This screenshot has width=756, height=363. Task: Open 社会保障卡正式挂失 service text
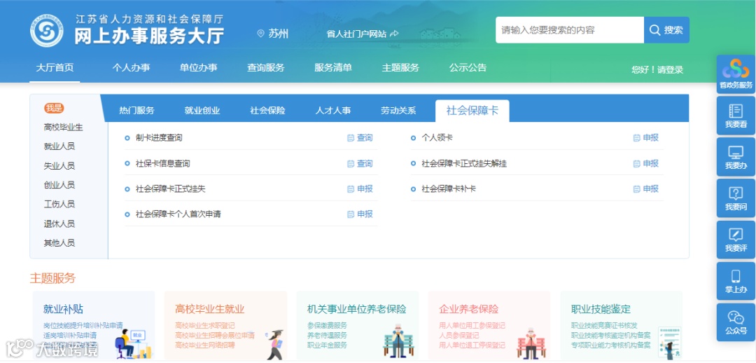171,189
